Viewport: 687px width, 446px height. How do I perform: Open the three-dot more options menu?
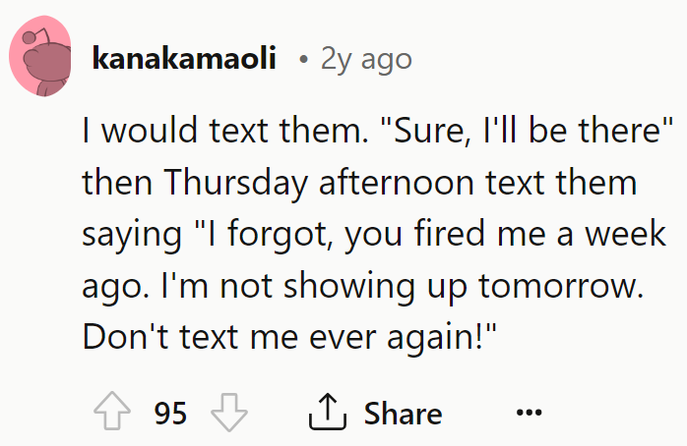[x=529, y=412]
